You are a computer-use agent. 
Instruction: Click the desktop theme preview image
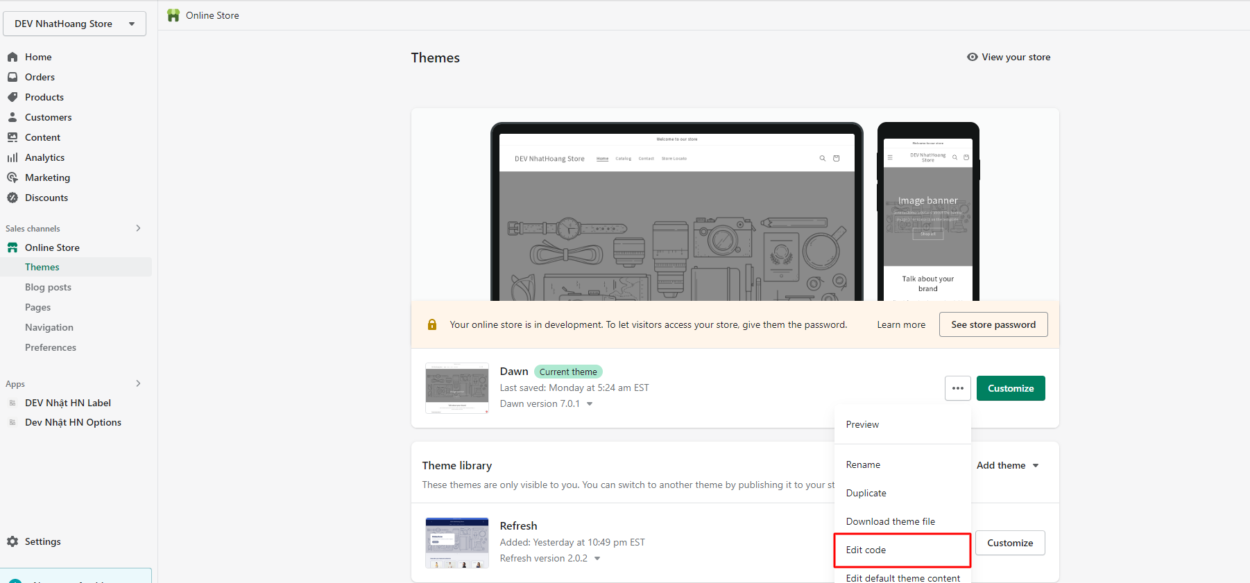(x=677, y=212)
